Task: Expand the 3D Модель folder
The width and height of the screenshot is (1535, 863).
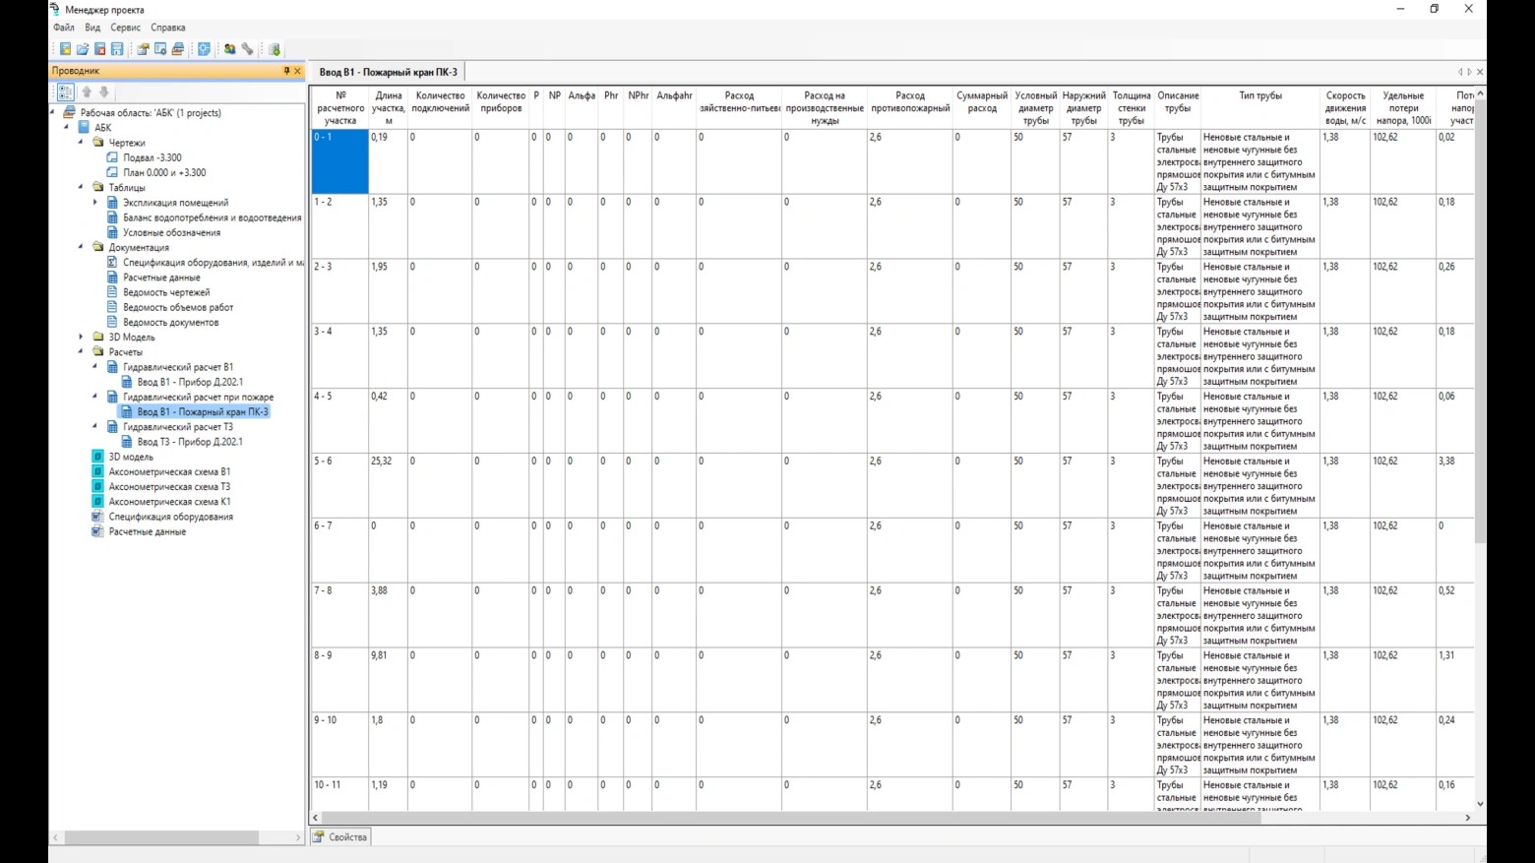Action: point(82,337)
